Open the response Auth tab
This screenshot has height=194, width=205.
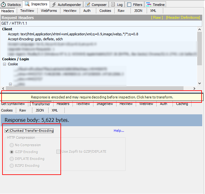click(164, 104)
